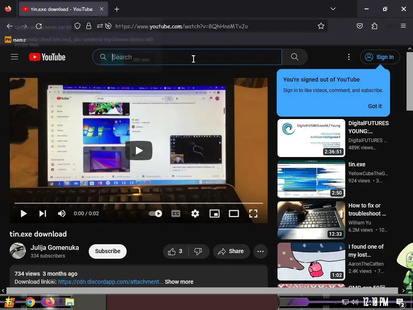Close the tin.exe download tab
Viewport: 413px width, 310px height.
[x=102, y=9]
